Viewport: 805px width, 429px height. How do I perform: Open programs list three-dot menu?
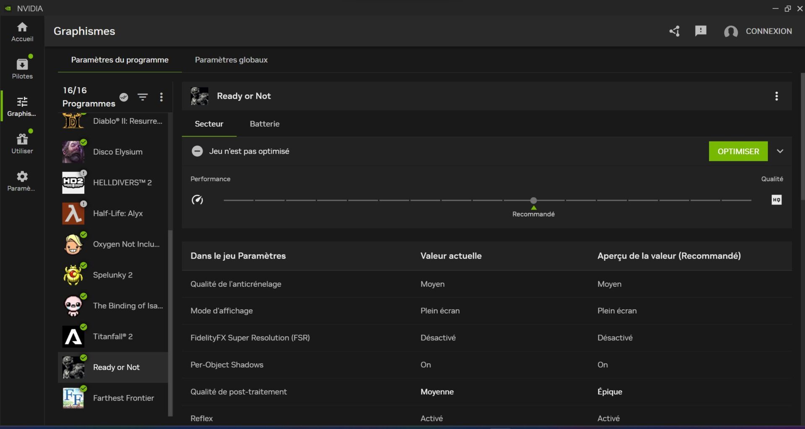click(x=161, y=97)
